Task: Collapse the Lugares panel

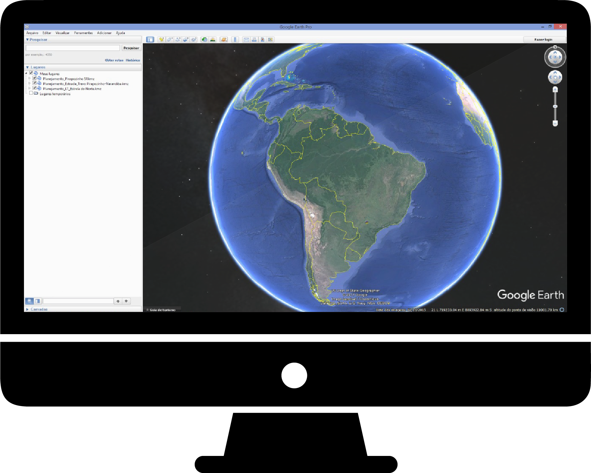Action: point(27,67)
